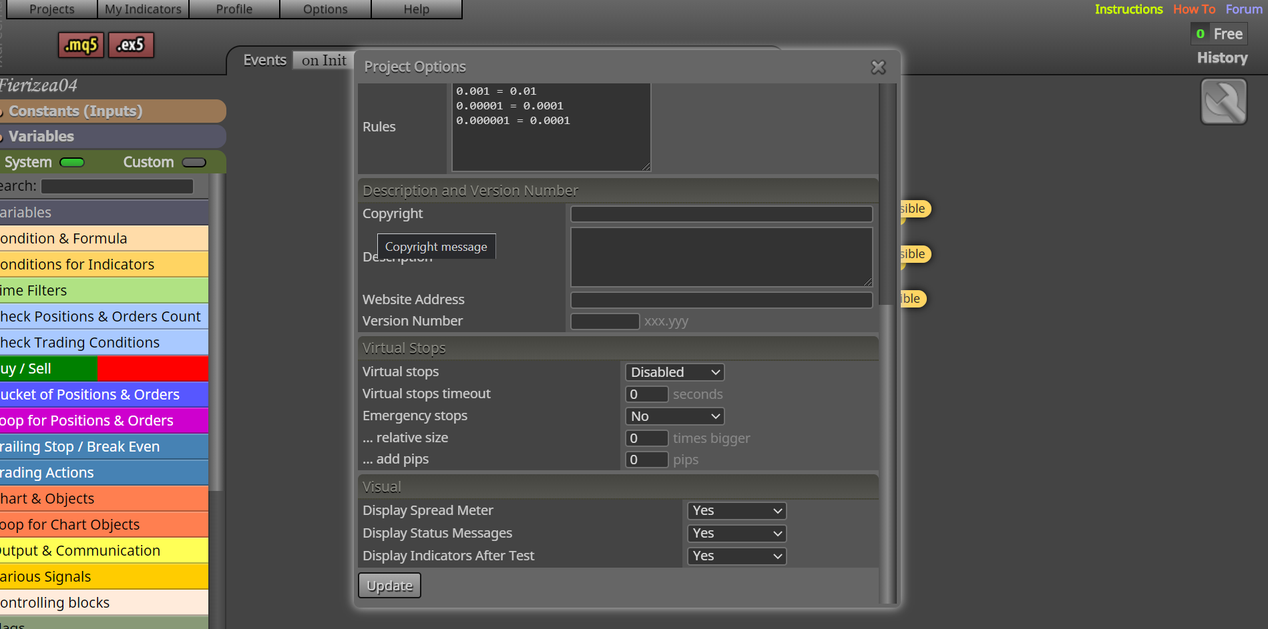Open the My Indicators menu
1268x629 pixels.
[x=143, y=9]
